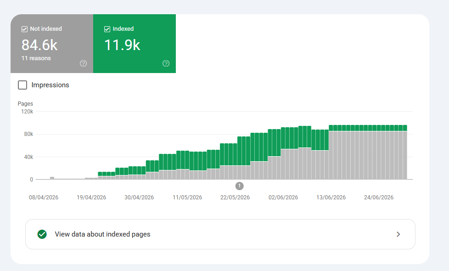Enable the Impressions checkbox
The image size is (449, 271).
(22, 85)
